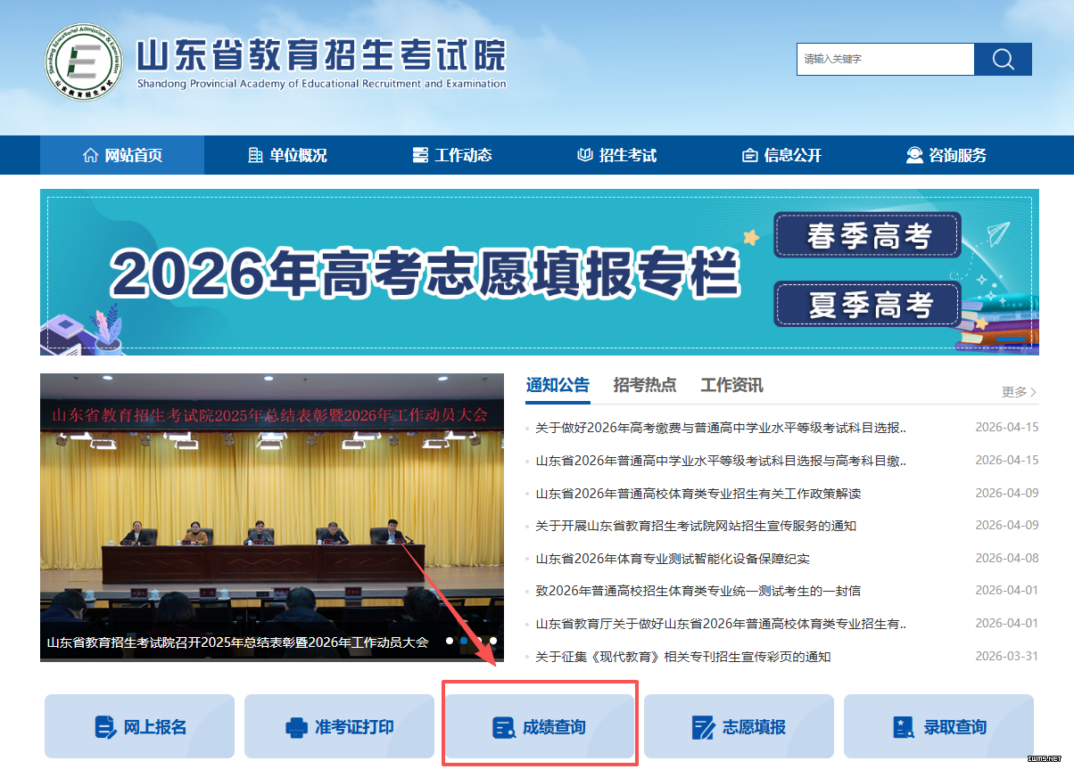Open 咨询服务 in the navigation bar
This screenshot has width=1074, height=769.
coord(946,155)
